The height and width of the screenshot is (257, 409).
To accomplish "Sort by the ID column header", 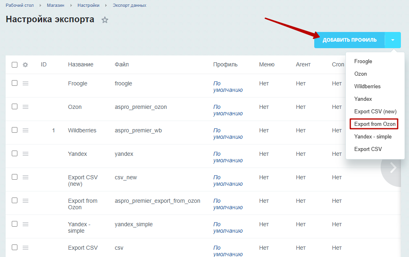I will coord(44,64).
